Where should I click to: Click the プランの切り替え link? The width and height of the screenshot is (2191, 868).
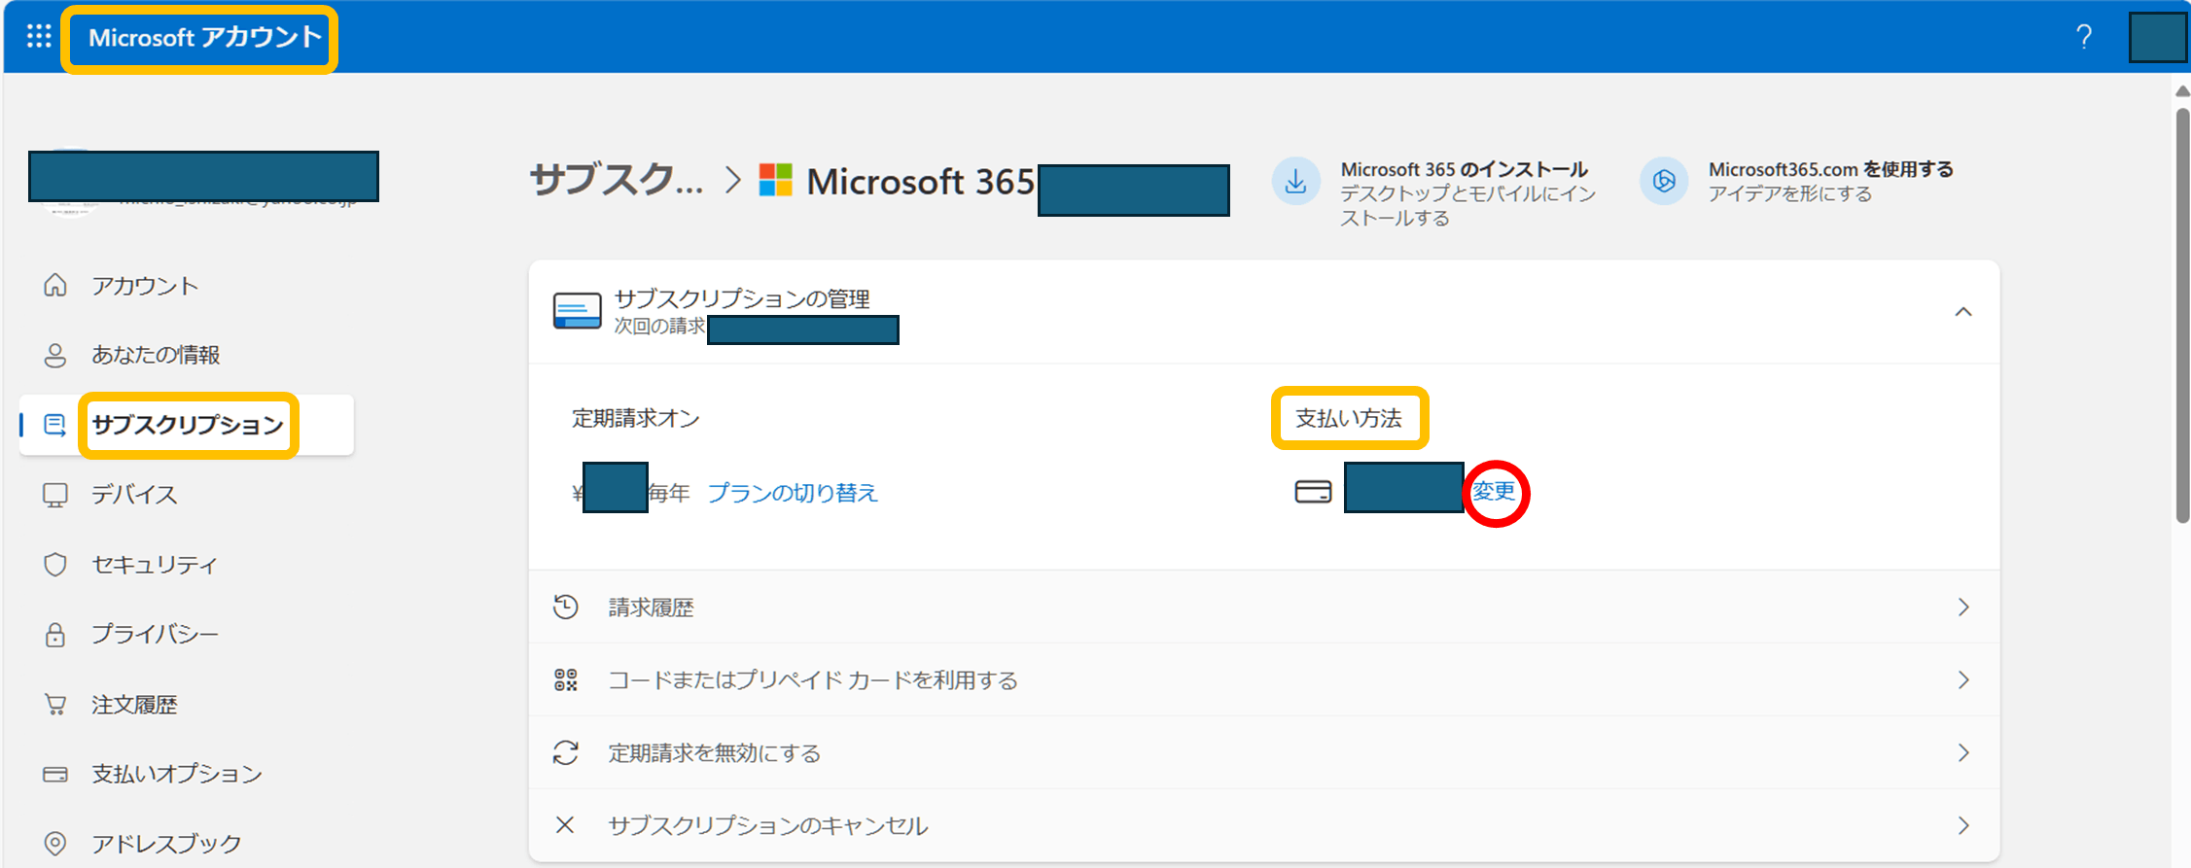coord(793,493)
